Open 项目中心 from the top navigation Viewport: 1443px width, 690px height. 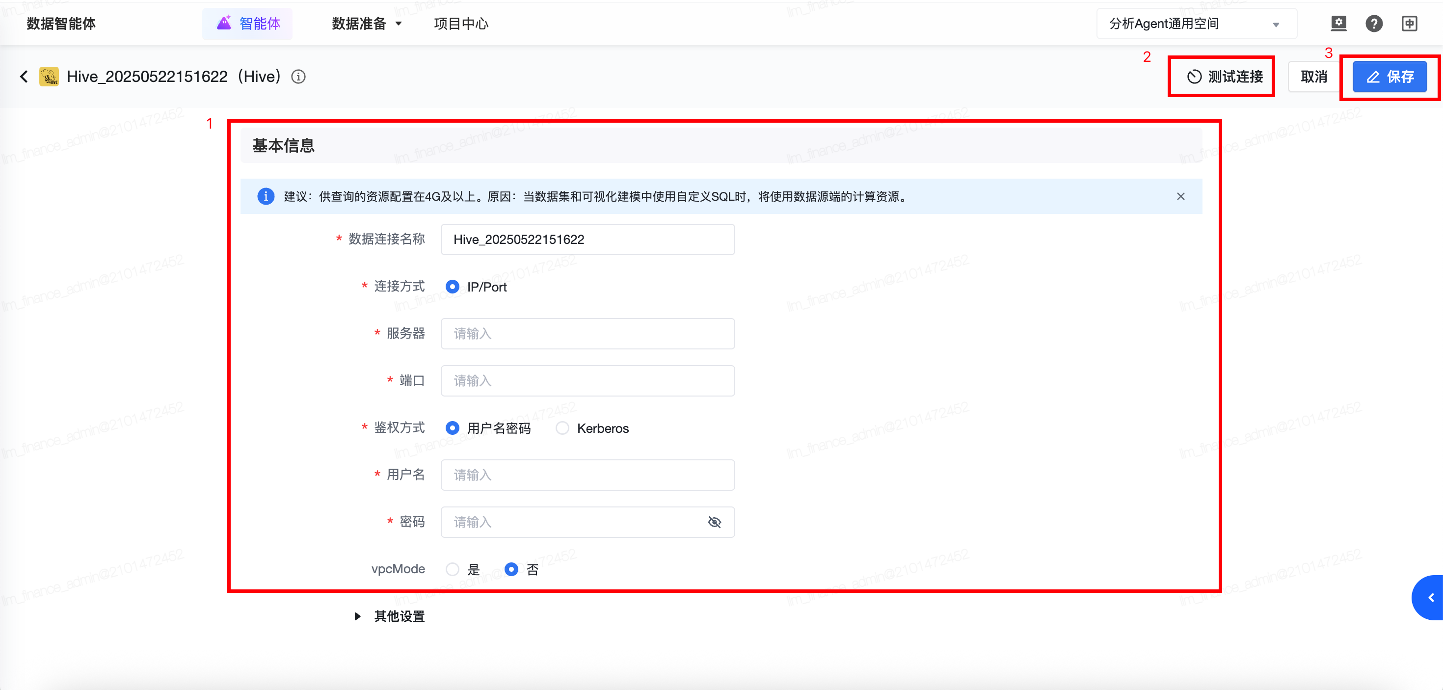461,24
